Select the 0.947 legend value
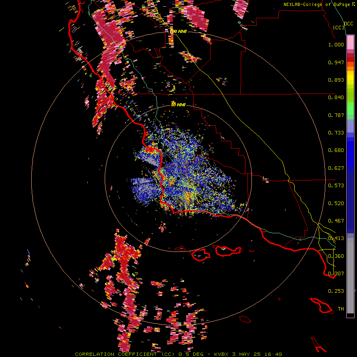 click(x=336, y=62)
